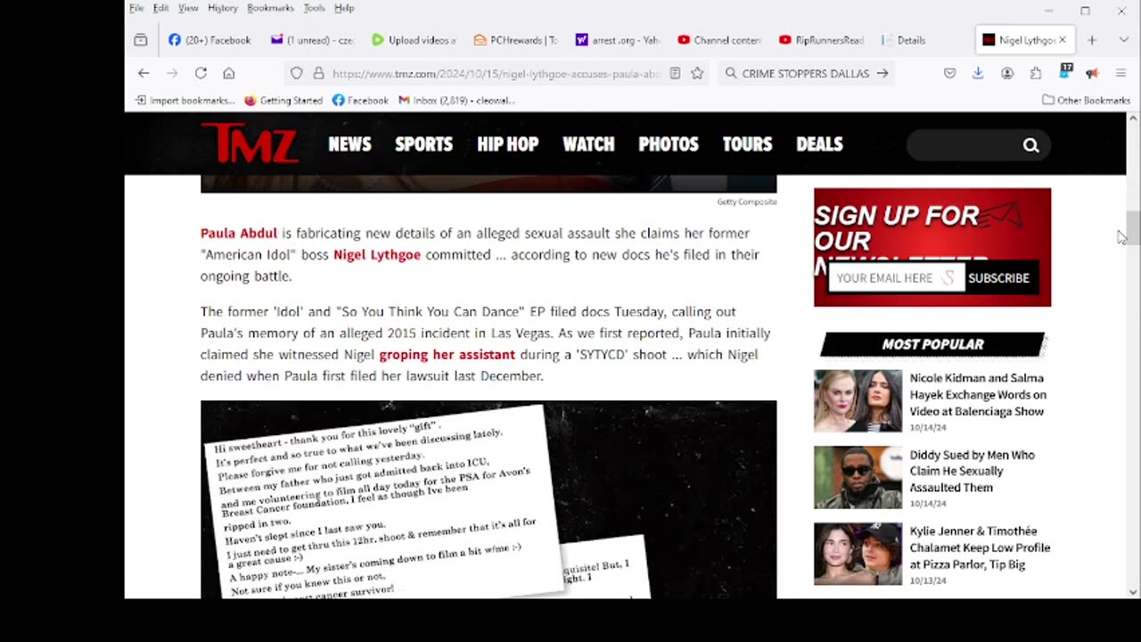1141x642 pixels.
Task: Reload the current page
Action: pyautogui.click(x=201, y=73)
